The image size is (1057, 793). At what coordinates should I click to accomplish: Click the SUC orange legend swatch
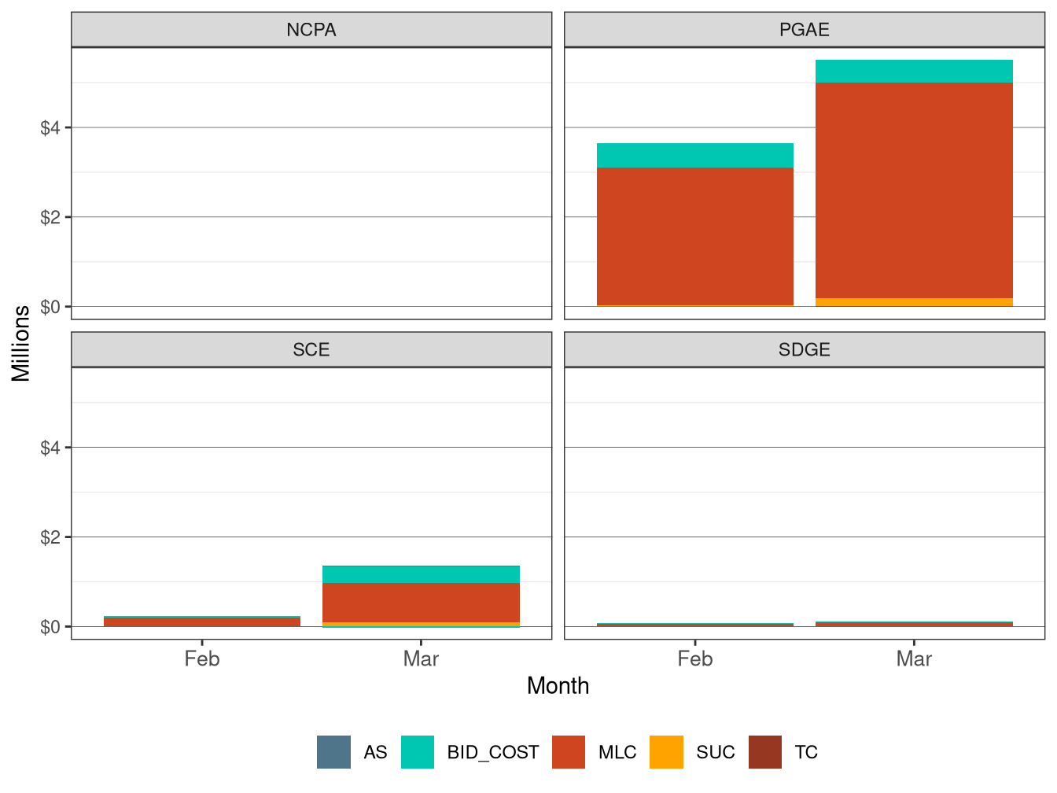(x=666, y=752)
